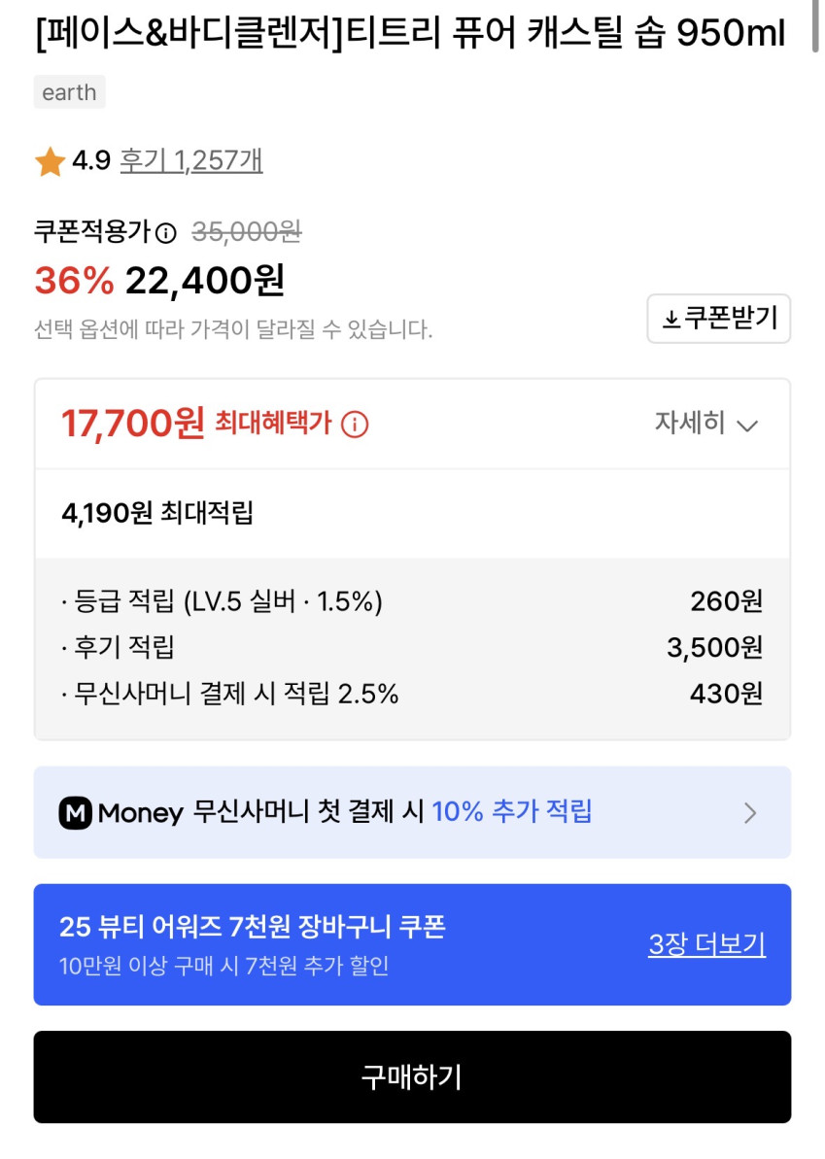
Task: Open the 후기 1,257개 reviews link
Action: (190, 160)
